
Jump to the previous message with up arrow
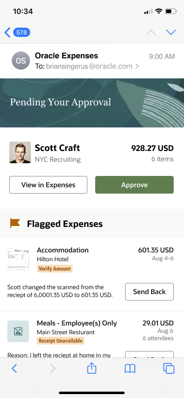(151, 32)
